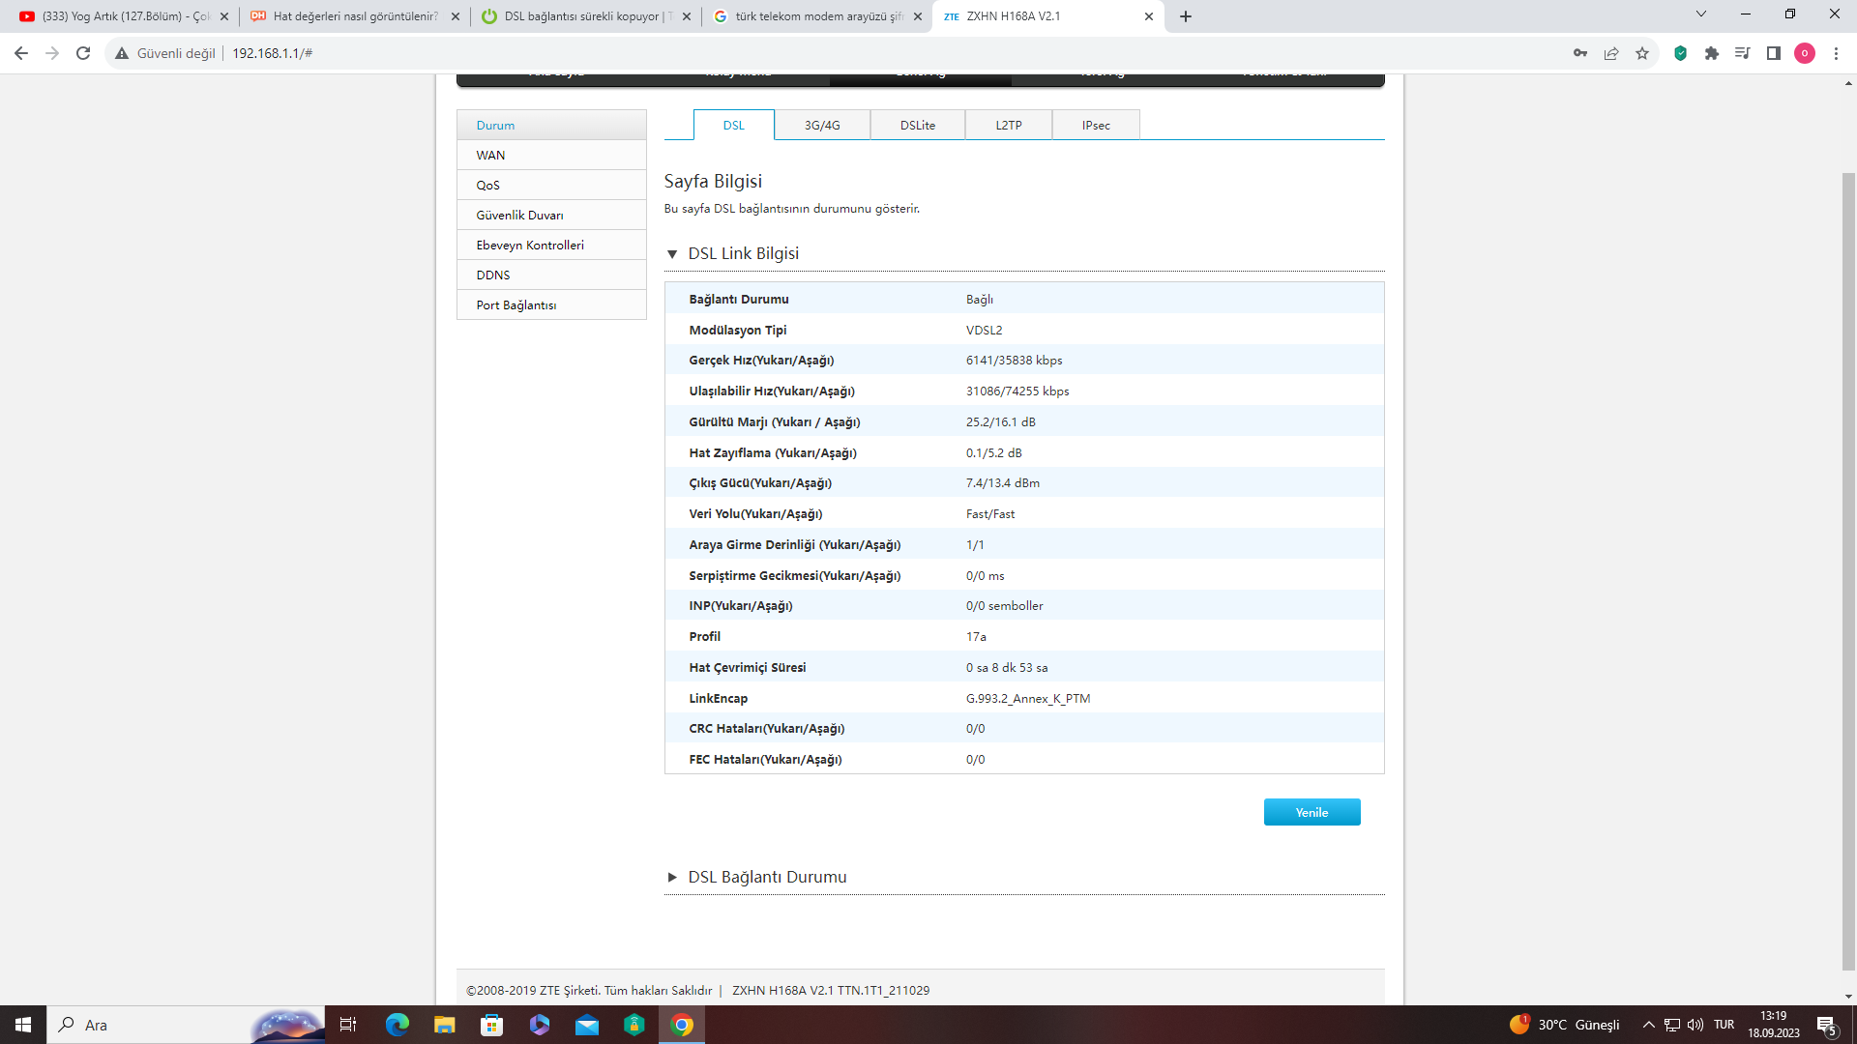
Task: Expand the DSL Bağlantı Durumu section
Action: coord(672,878)
